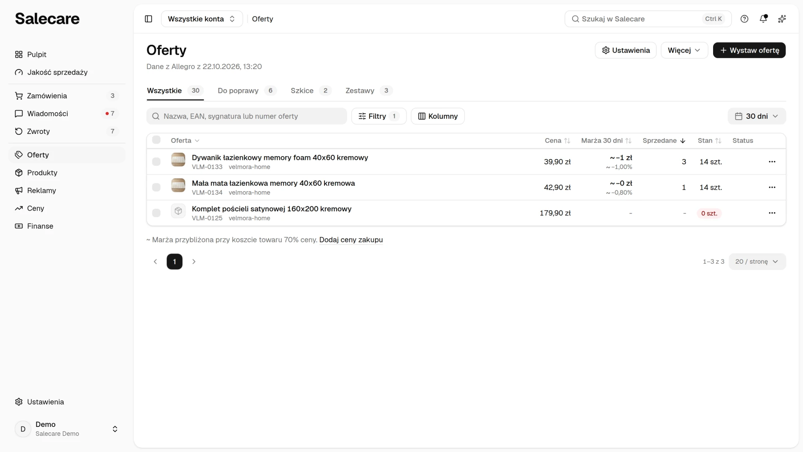Click the Wystaw ofertę button
The image size is (803, 452).
(x=749, y=50)
